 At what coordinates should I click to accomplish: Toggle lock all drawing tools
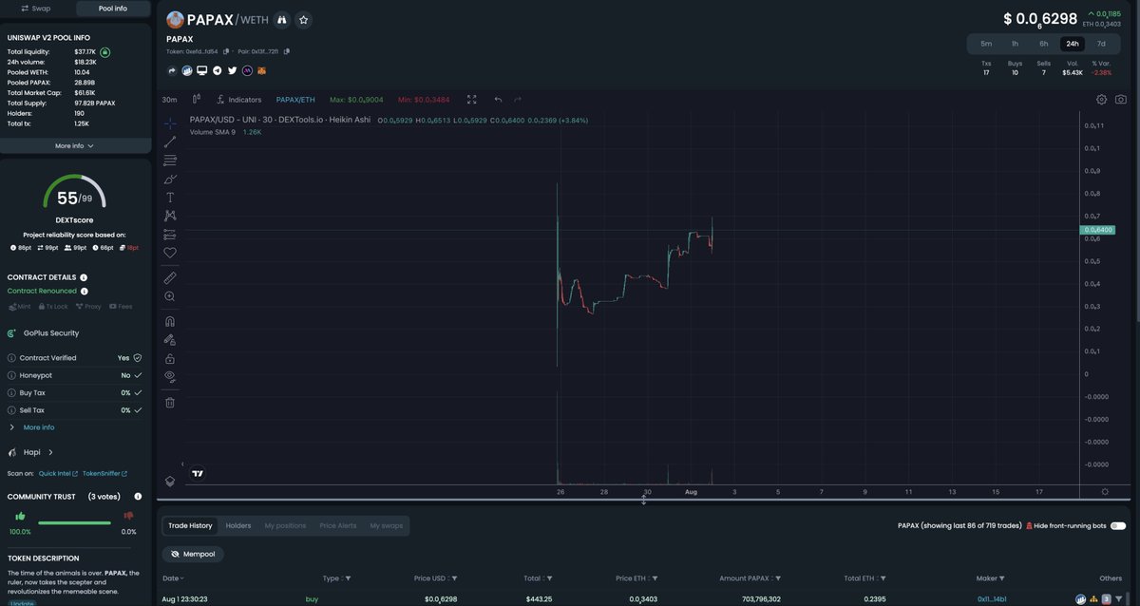170,358
